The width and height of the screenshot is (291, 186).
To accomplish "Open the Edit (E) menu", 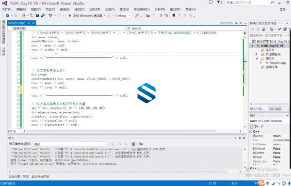I will point(21,9).
